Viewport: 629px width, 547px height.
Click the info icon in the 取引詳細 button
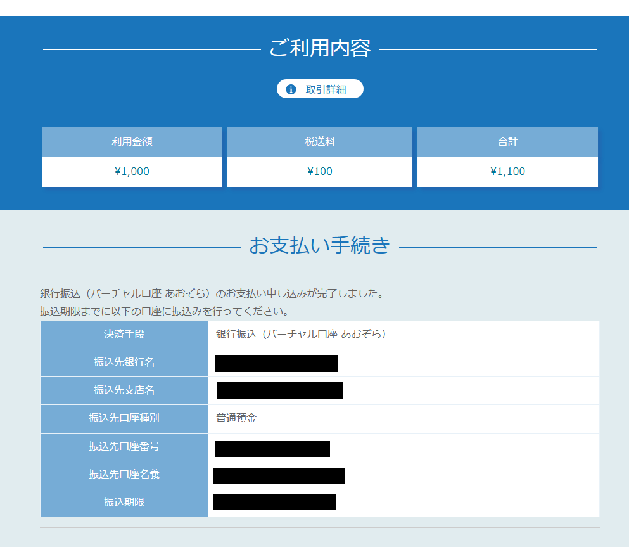tap(290, 89)
